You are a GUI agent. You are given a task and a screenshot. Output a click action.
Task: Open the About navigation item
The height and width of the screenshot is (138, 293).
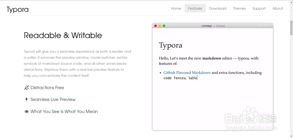tap(277, 9)
